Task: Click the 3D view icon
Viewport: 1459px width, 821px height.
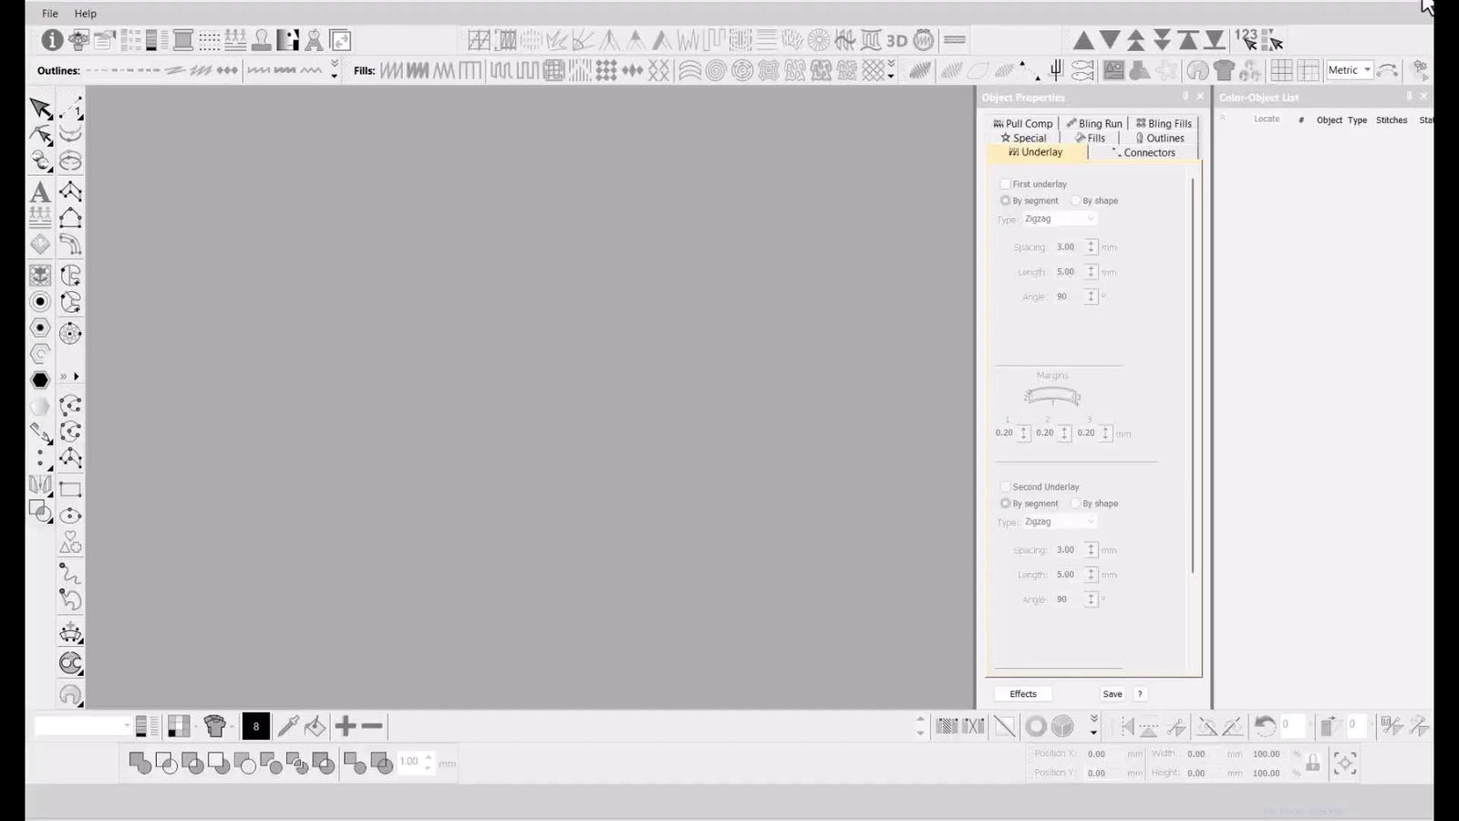Action: tap(897, 40)
